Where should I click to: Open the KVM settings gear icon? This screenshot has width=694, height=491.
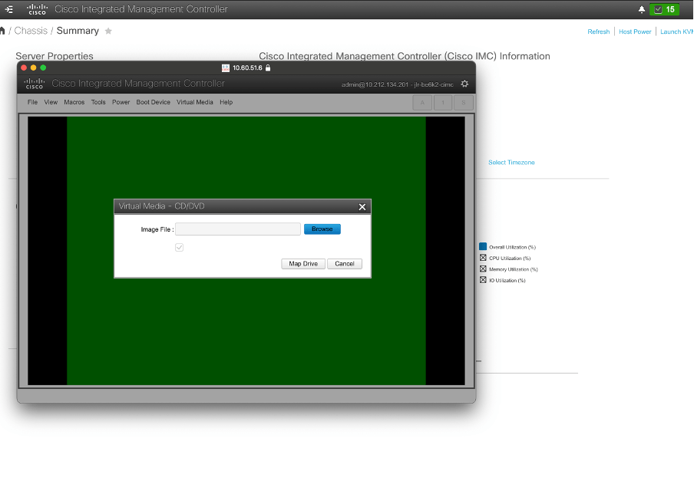[x=464, y=84]
